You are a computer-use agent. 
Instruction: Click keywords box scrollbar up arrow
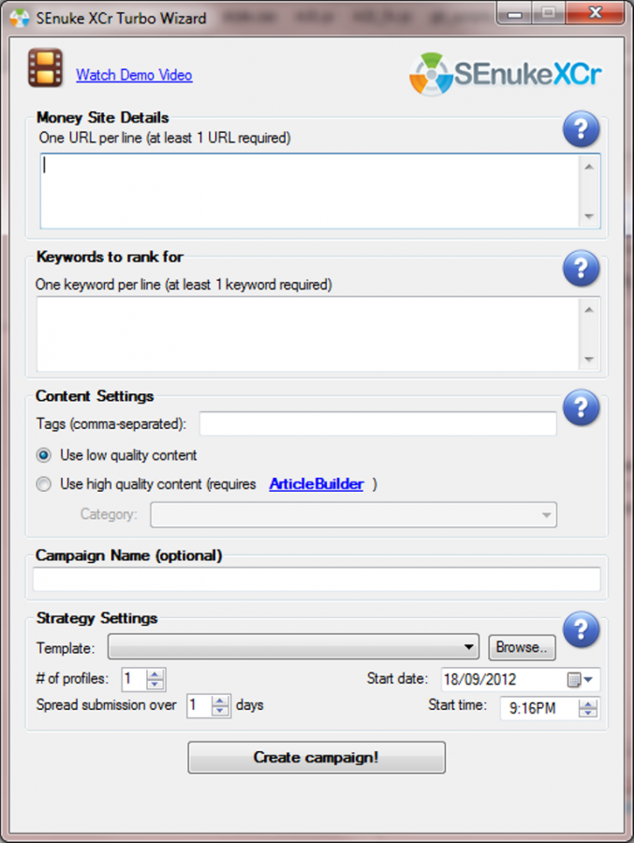589,310
